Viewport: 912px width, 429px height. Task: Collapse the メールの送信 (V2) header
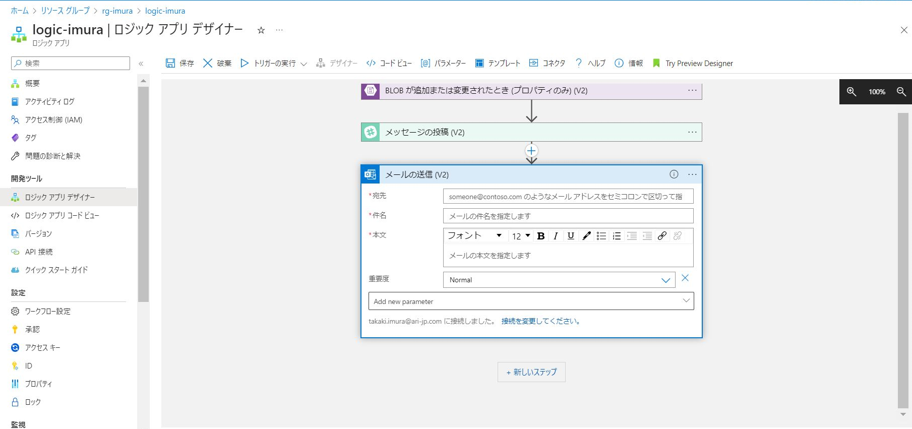coord(531,174)
